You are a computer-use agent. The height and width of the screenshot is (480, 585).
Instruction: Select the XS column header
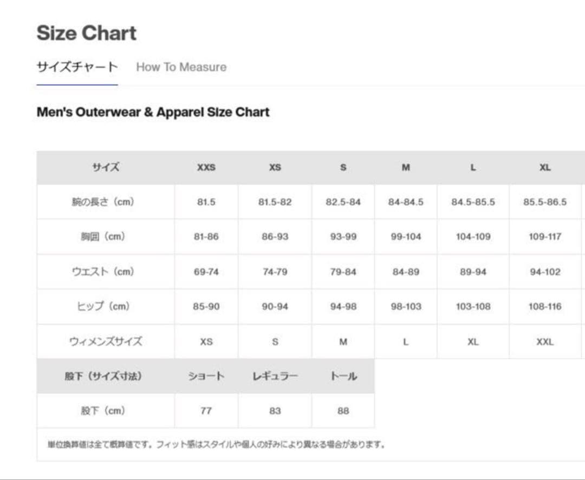point(275,168)
